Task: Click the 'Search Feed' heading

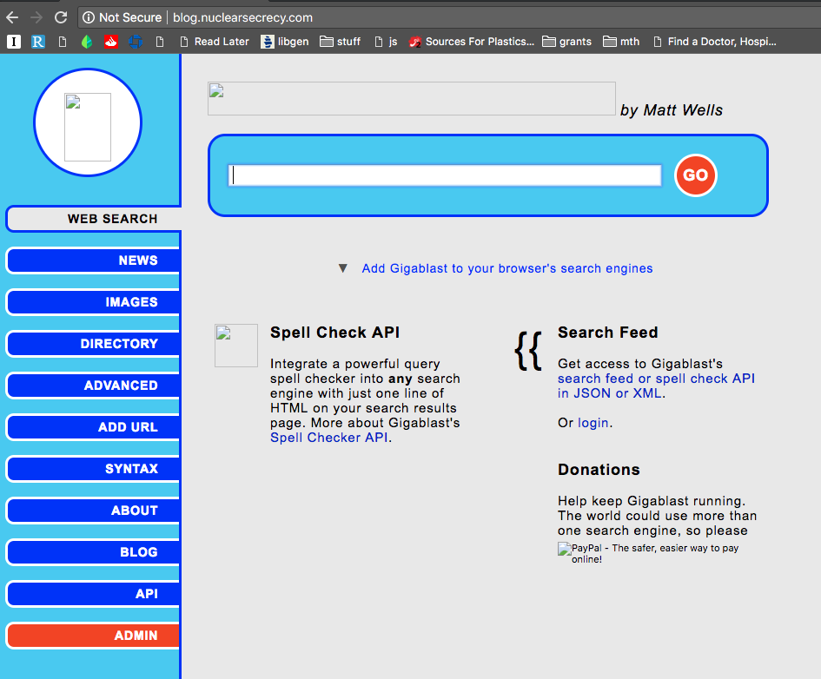Action: click(x=607, y=333)
